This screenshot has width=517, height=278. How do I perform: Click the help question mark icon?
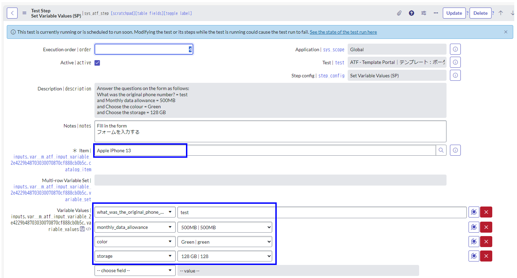click(411, 13)
